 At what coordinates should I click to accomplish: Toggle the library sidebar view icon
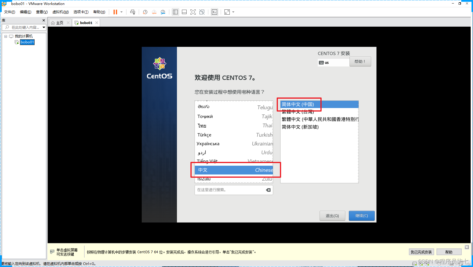[x=175, y=12]
